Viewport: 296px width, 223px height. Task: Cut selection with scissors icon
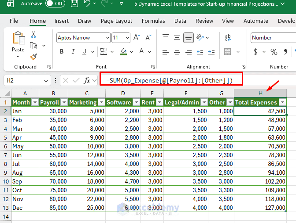pyautogui.click(x=33, y=35)
